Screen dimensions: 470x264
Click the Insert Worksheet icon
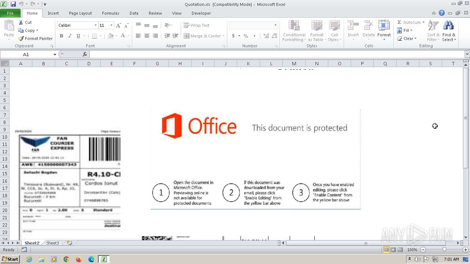click(69, 243)
